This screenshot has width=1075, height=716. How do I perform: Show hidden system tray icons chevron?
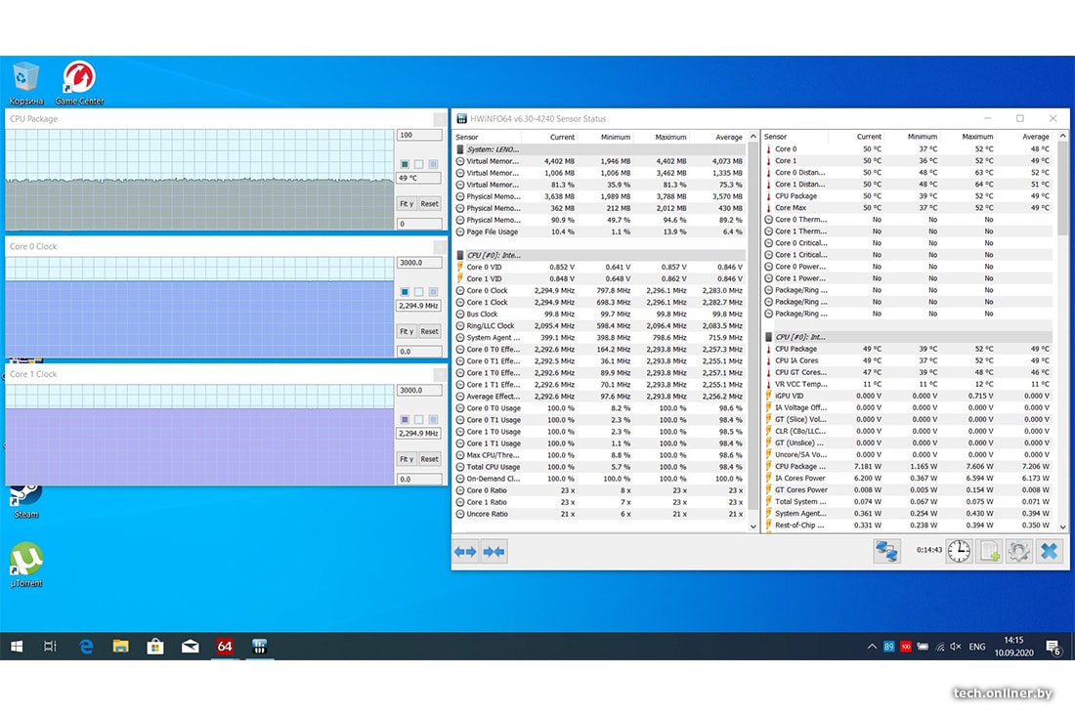(x=872, y=647)
